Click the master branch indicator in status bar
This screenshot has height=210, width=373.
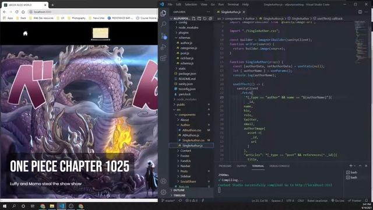[168, 201]
